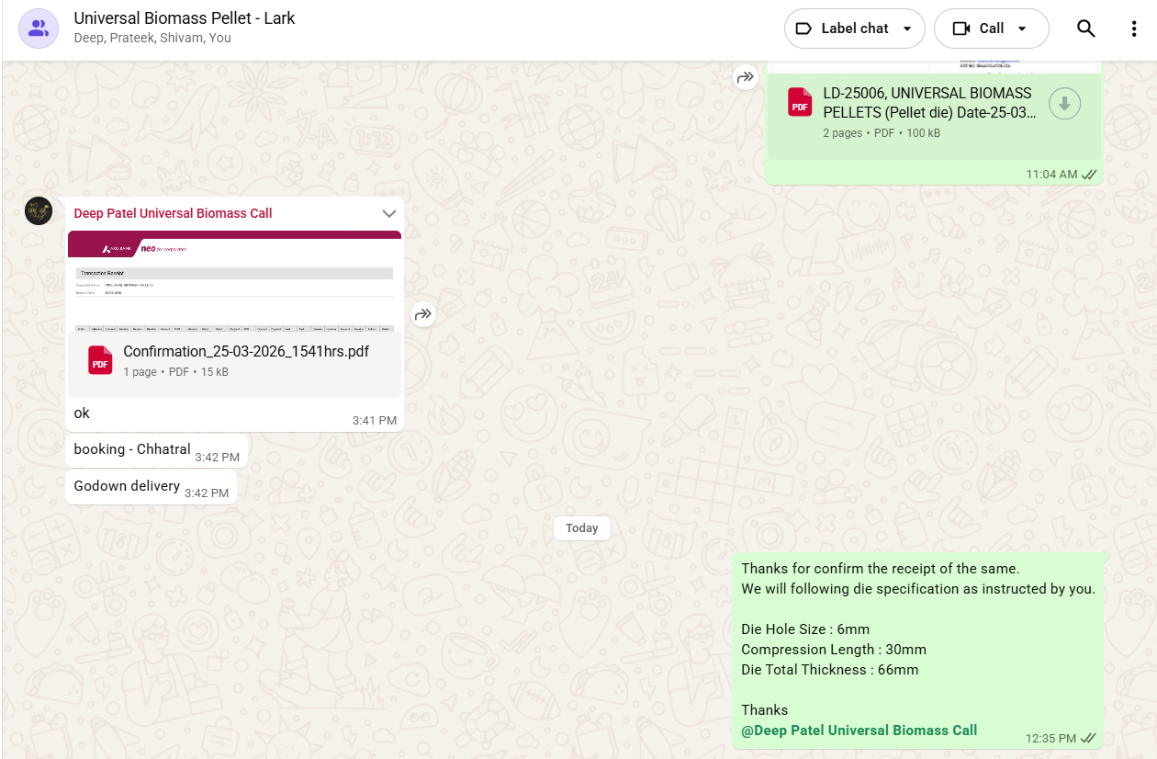
Task: Click the search magnifier icon
Action: coord(1085,28)
